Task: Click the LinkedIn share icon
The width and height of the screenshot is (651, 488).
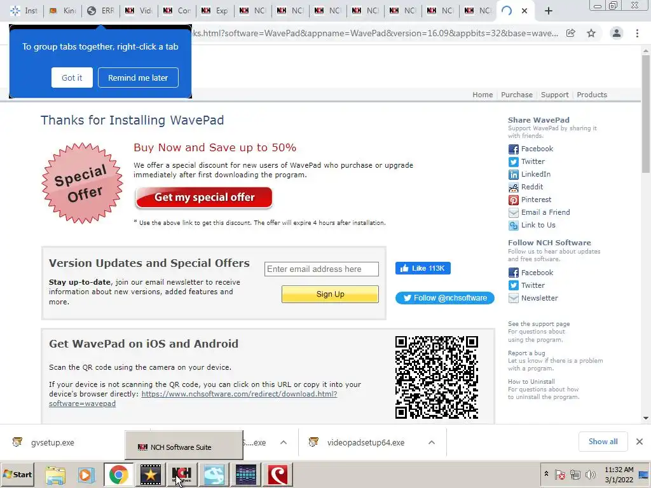Action: point(514,174)
